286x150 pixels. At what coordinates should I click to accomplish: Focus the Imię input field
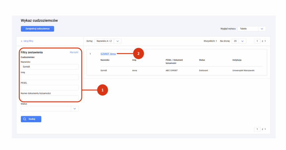[x=50, y=77]
